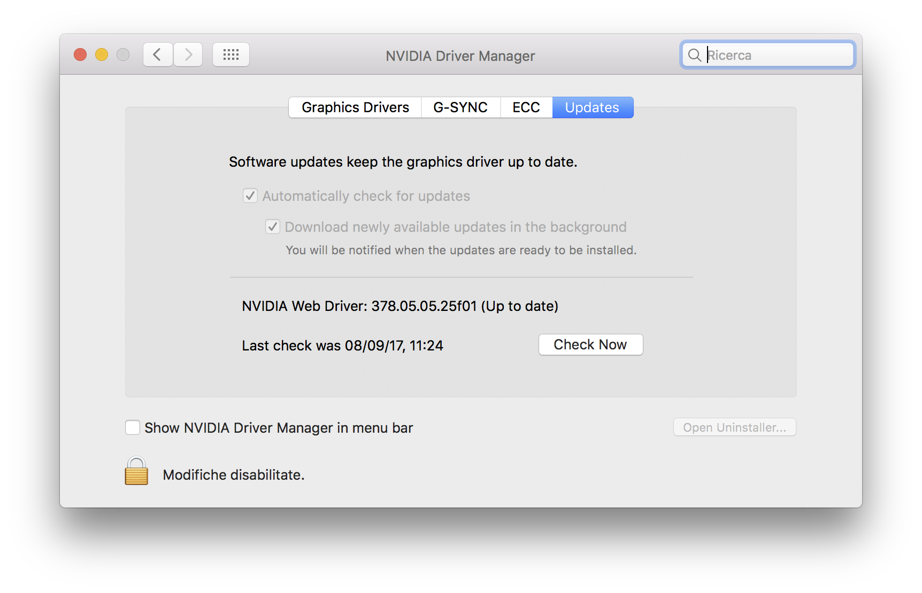
Task: Click the NVIDIA Web Driver version text
Action: pos(400,306)
